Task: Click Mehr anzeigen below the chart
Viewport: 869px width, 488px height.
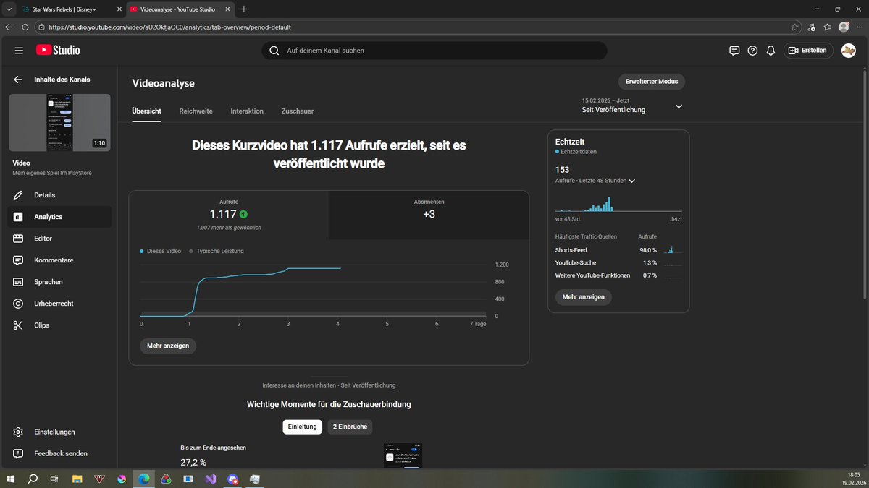Action: (168, 346)
